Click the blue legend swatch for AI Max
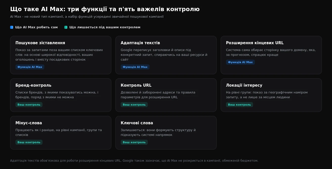The image size is (332, 169). (12, 27)
